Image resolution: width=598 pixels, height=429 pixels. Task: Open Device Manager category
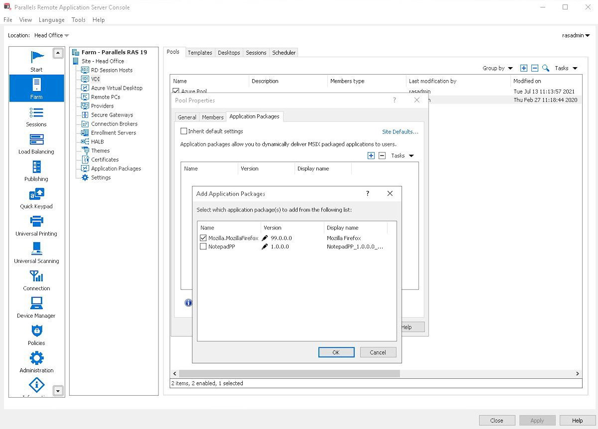[x=36, y=307]
